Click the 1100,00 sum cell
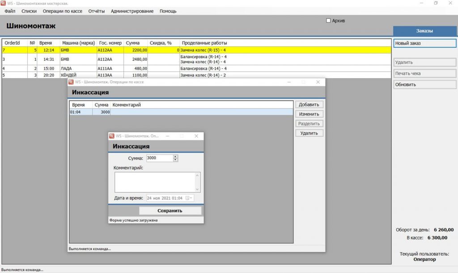The height and width of the screenshot is (273, 458). tap(136, 75)
